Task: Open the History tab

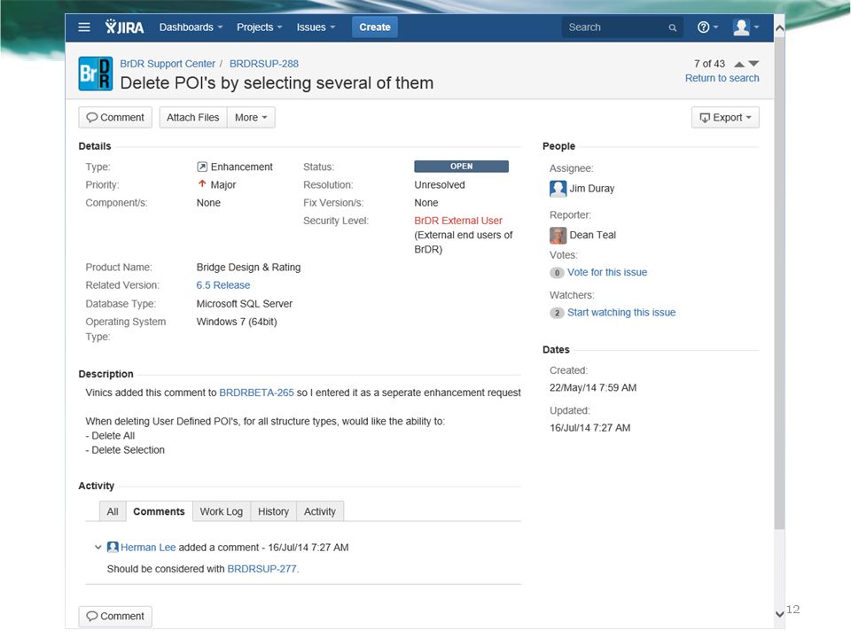Action: click(x=273, y=511)
